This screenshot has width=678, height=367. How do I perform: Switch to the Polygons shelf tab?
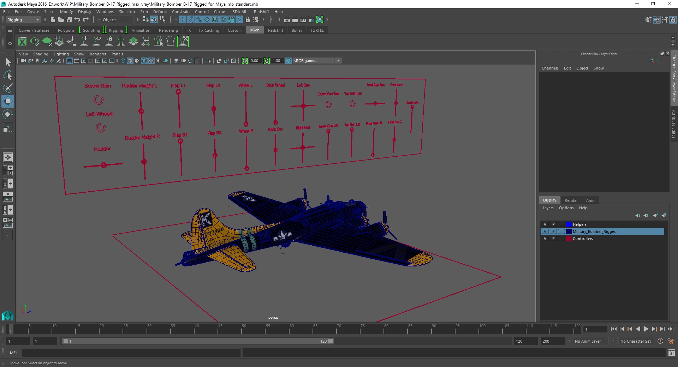pos(66,30)
